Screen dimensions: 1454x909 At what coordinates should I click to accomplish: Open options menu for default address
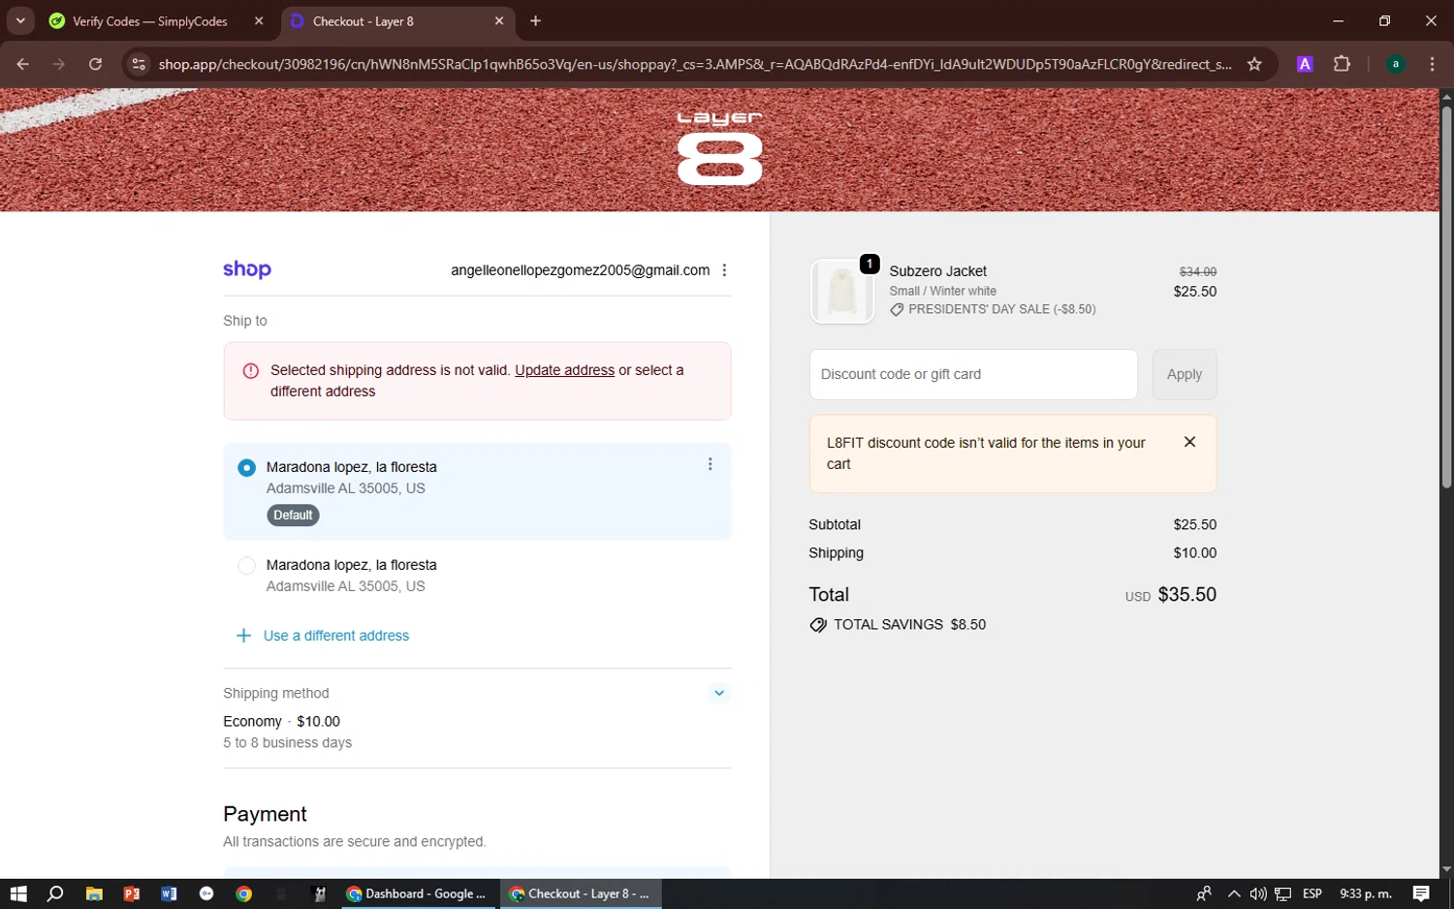tap(710, 464)
